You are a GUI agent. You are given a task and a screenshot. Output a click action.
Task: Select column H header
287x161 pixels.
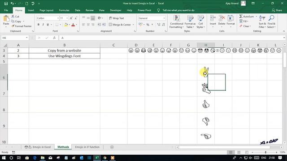pyautogui.click(x=206, y=45)
